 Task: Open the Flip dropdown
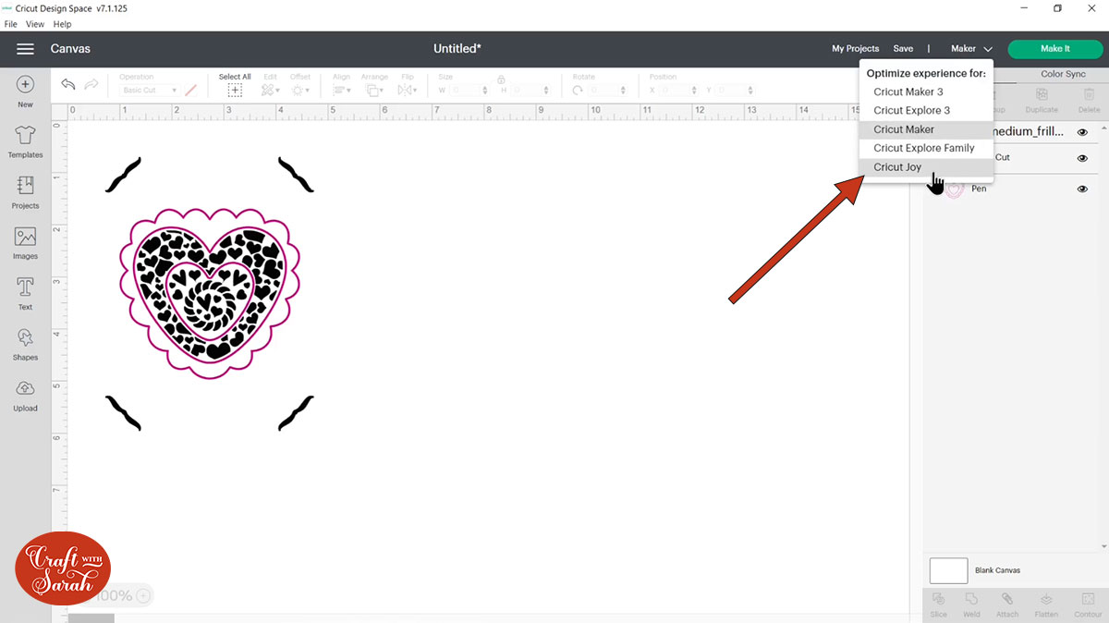tap(407, 91)
